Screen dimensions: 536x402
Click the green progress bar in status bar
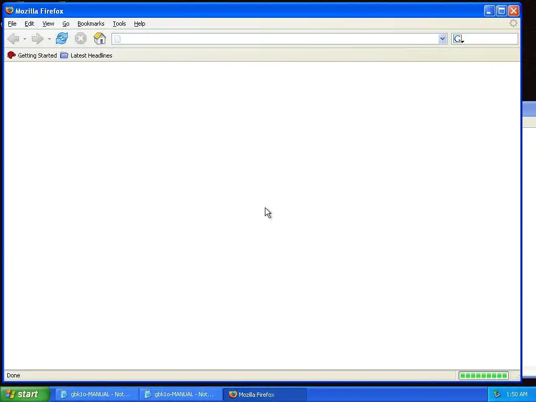pos(483,375)
